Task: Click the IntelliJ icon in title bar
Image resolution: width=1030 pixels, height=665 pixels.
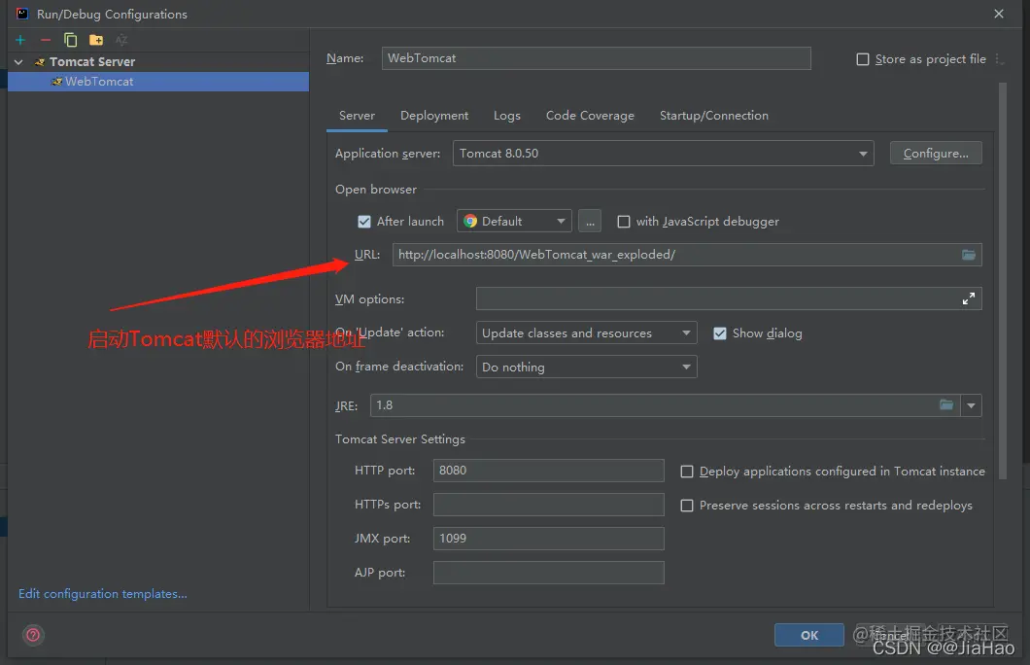Action: pos(22,14)
